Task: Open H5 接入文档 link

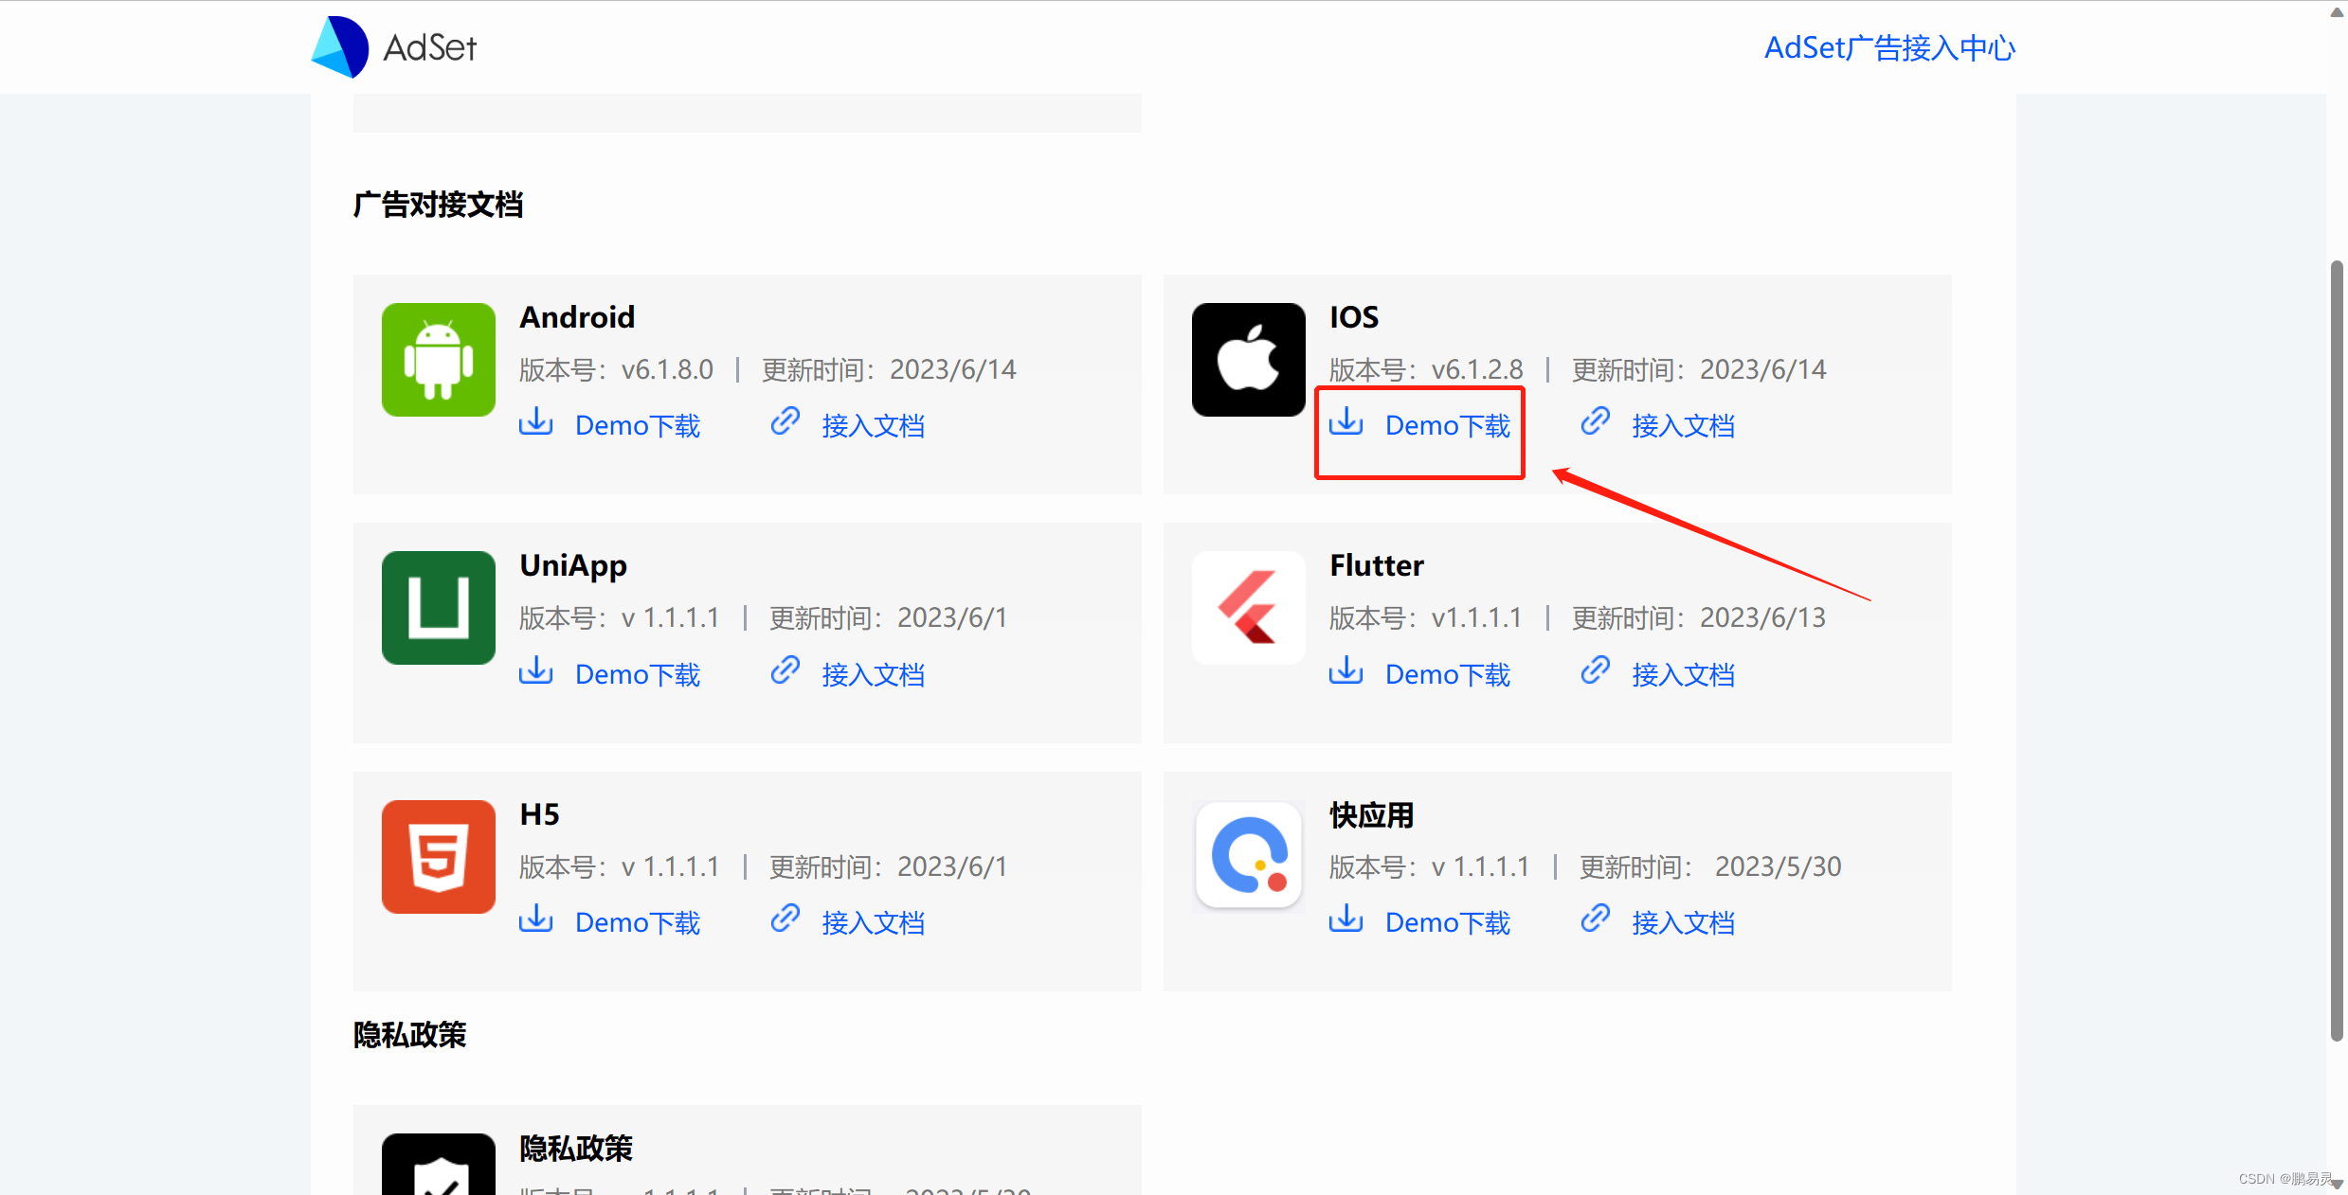Action: (874, 923)
